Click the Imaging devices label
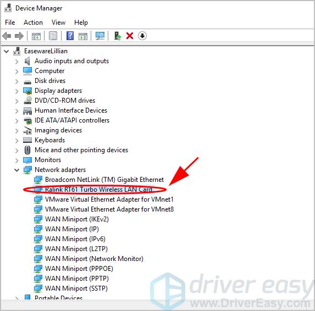 pyautogui.click(x=58, y=130)
